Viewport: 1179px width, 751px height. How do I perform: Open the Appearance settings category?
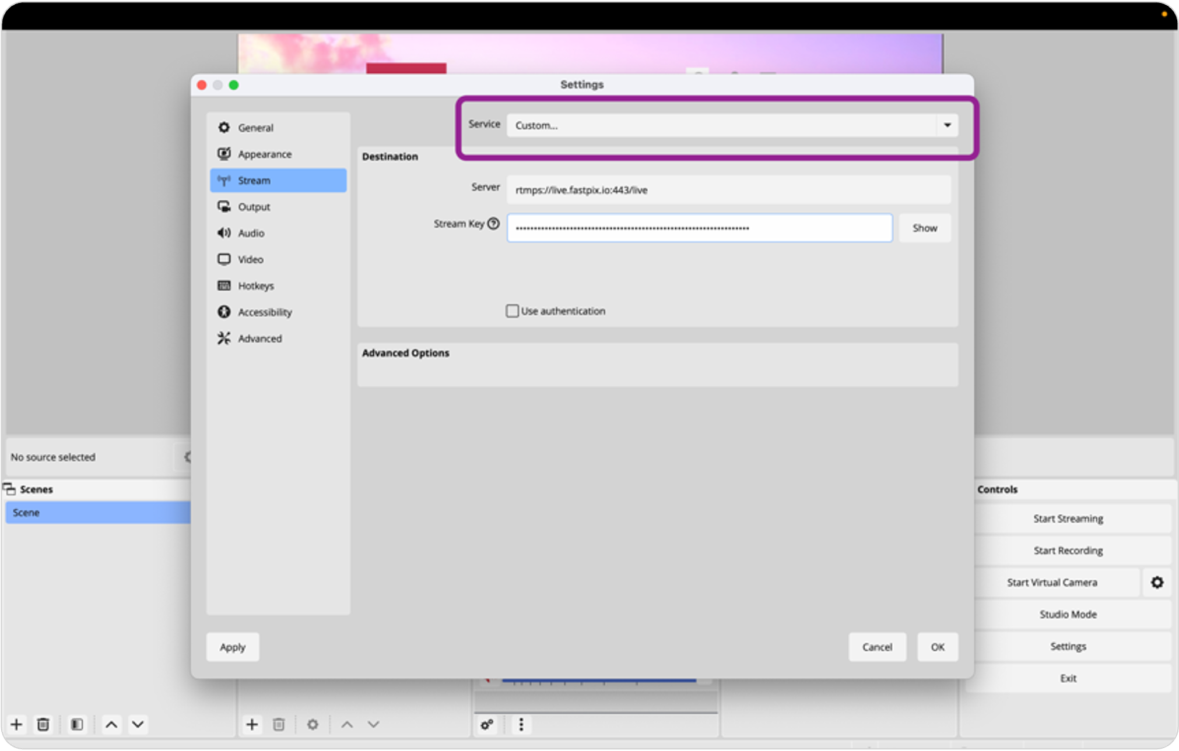tap(278, 154)
